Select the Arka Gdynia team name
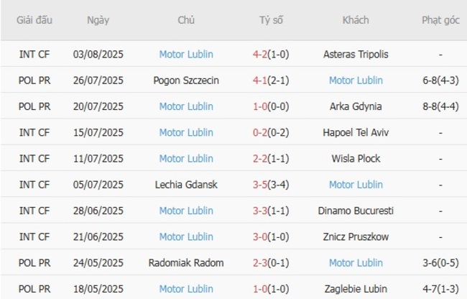Screen dimensions: 467x299 click(356, 106)
